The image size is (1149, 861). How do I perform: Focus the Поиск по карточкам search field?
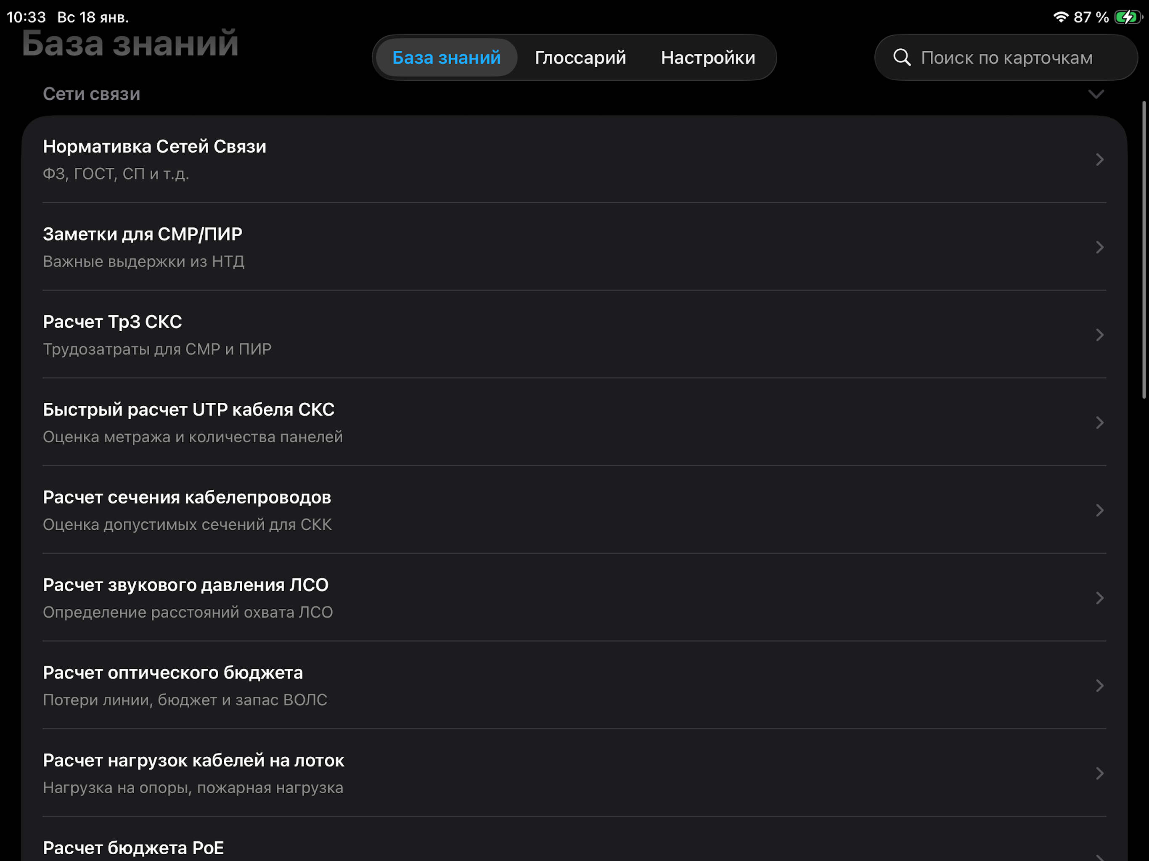[1006, 58]
